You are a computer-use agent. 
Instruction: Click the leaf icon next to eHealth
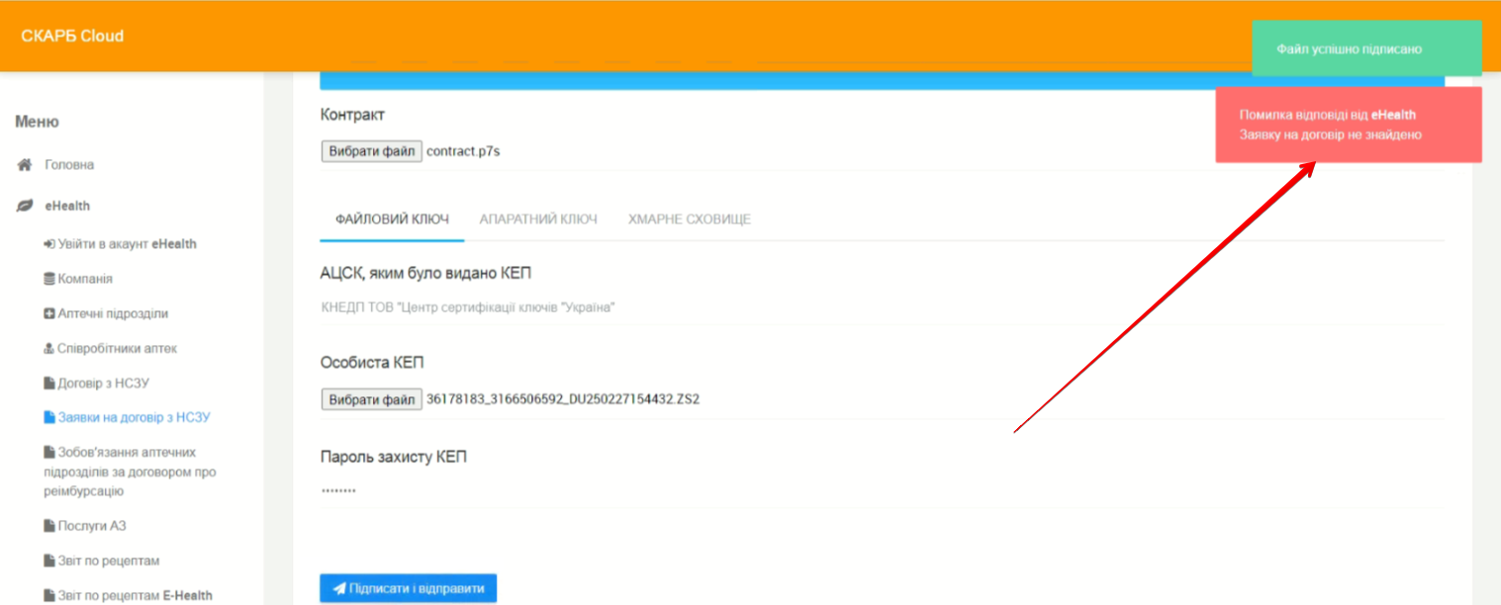click(x=26, y=206)
